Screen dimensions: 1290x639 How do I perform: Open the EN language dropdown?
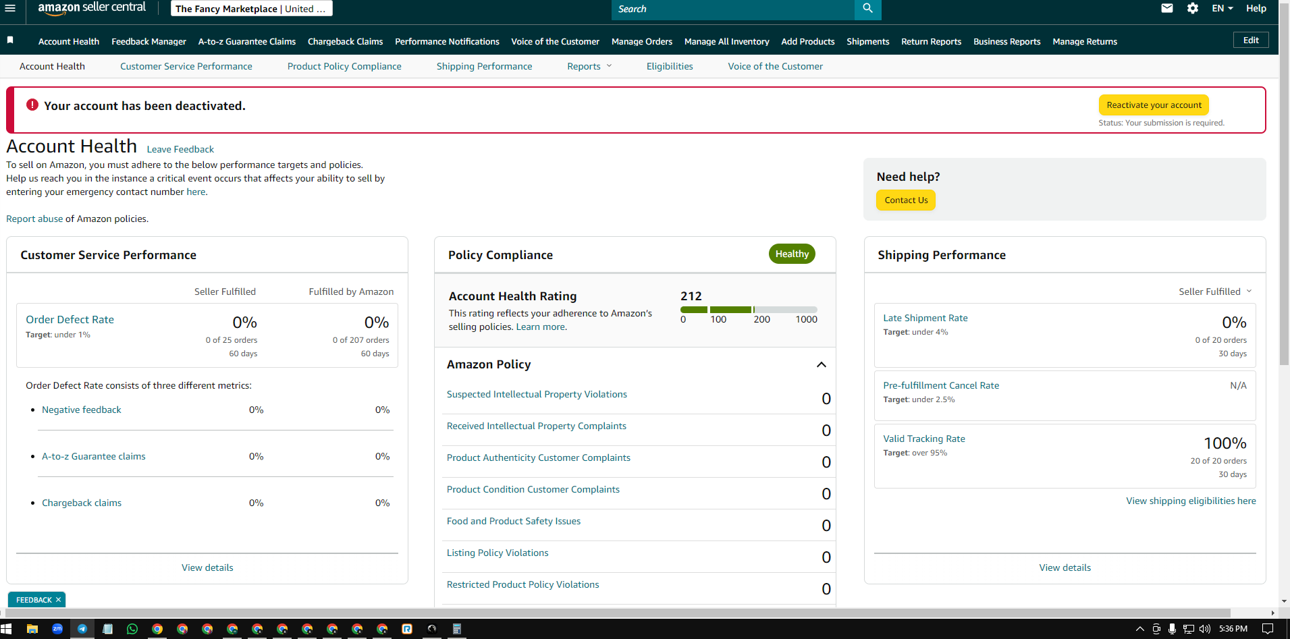(1222, 8)
